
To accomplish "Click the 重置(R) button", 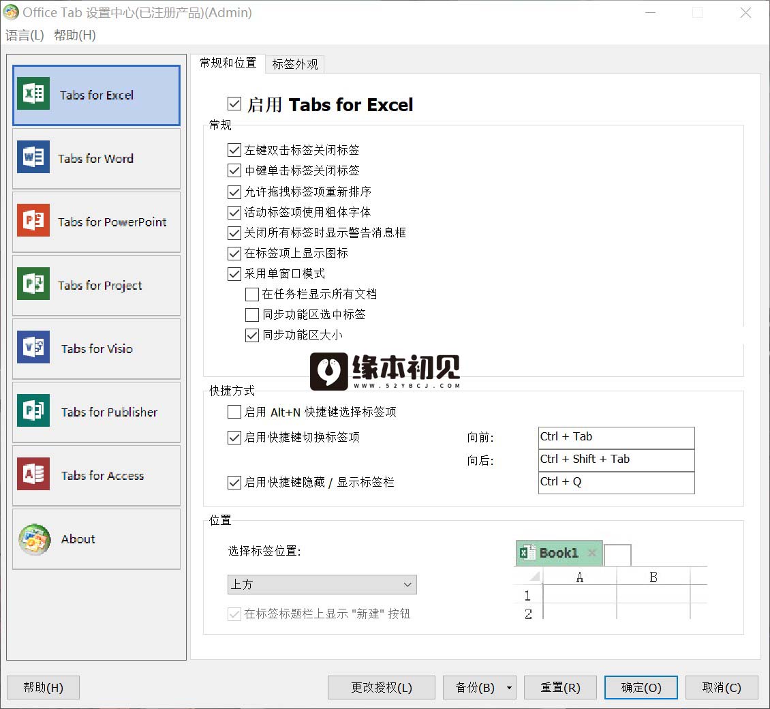I will click(560, 687).
